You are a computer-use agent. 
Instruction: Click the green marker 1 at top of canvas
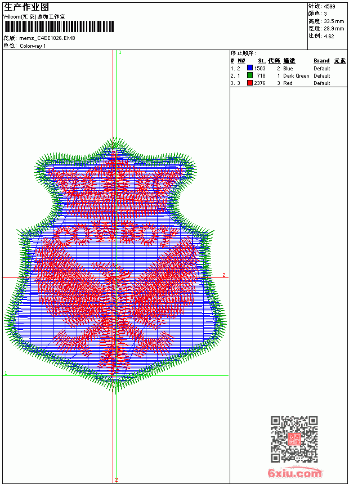coord(120,53)
